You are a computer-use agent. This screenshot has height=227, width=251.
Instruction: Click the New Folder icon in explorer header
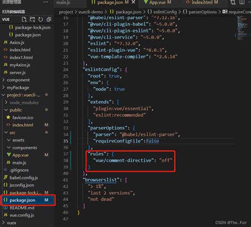32,20
